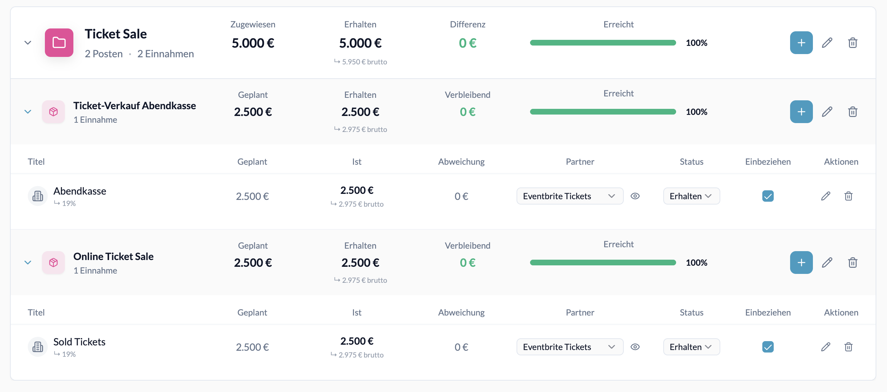Image resolution: width=887 pixels, height=392 pixels.
Task: Click the plus button on Online Ticket Sale
Action: point(801,262)
